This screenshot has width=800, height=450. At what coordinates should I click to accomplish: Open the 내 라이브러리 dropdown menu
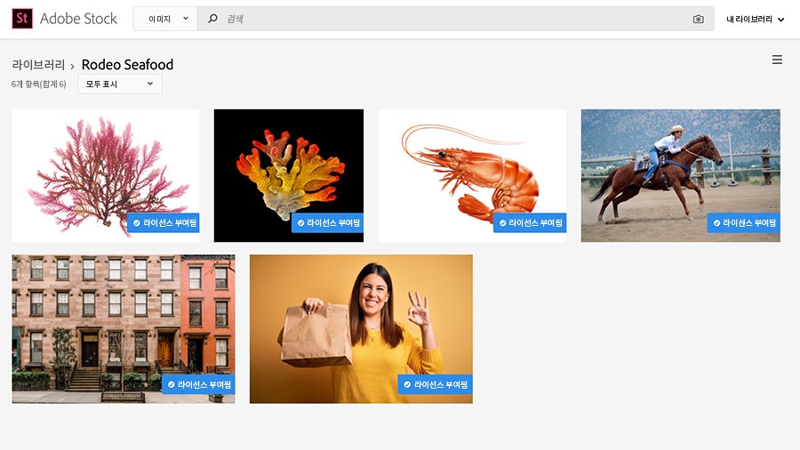pos(755,20)
